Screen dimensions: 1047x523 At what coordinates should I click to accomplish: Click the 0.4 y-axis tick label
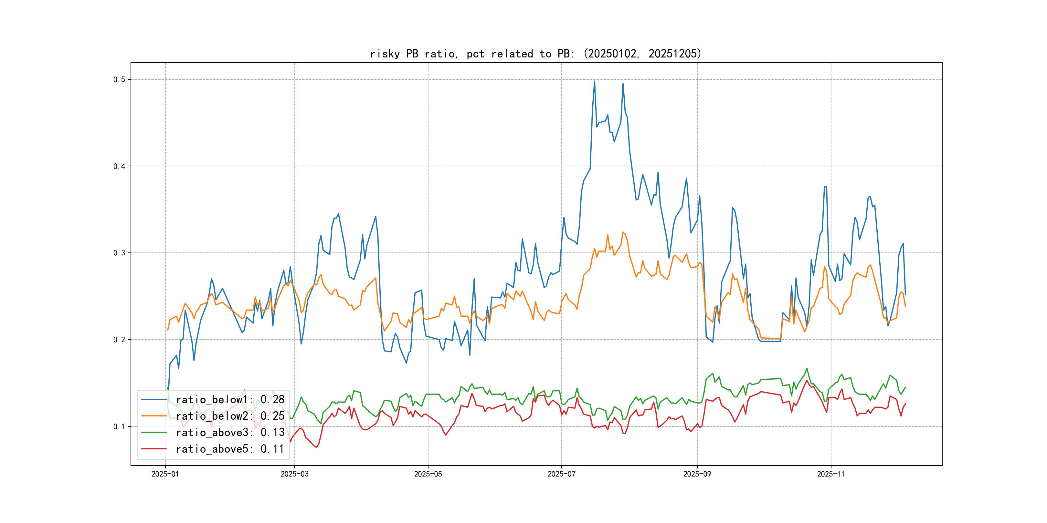coord(119,166)
